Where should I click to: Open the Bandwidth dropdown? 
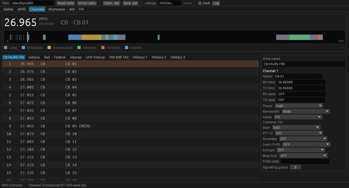[x=306, y=111]
